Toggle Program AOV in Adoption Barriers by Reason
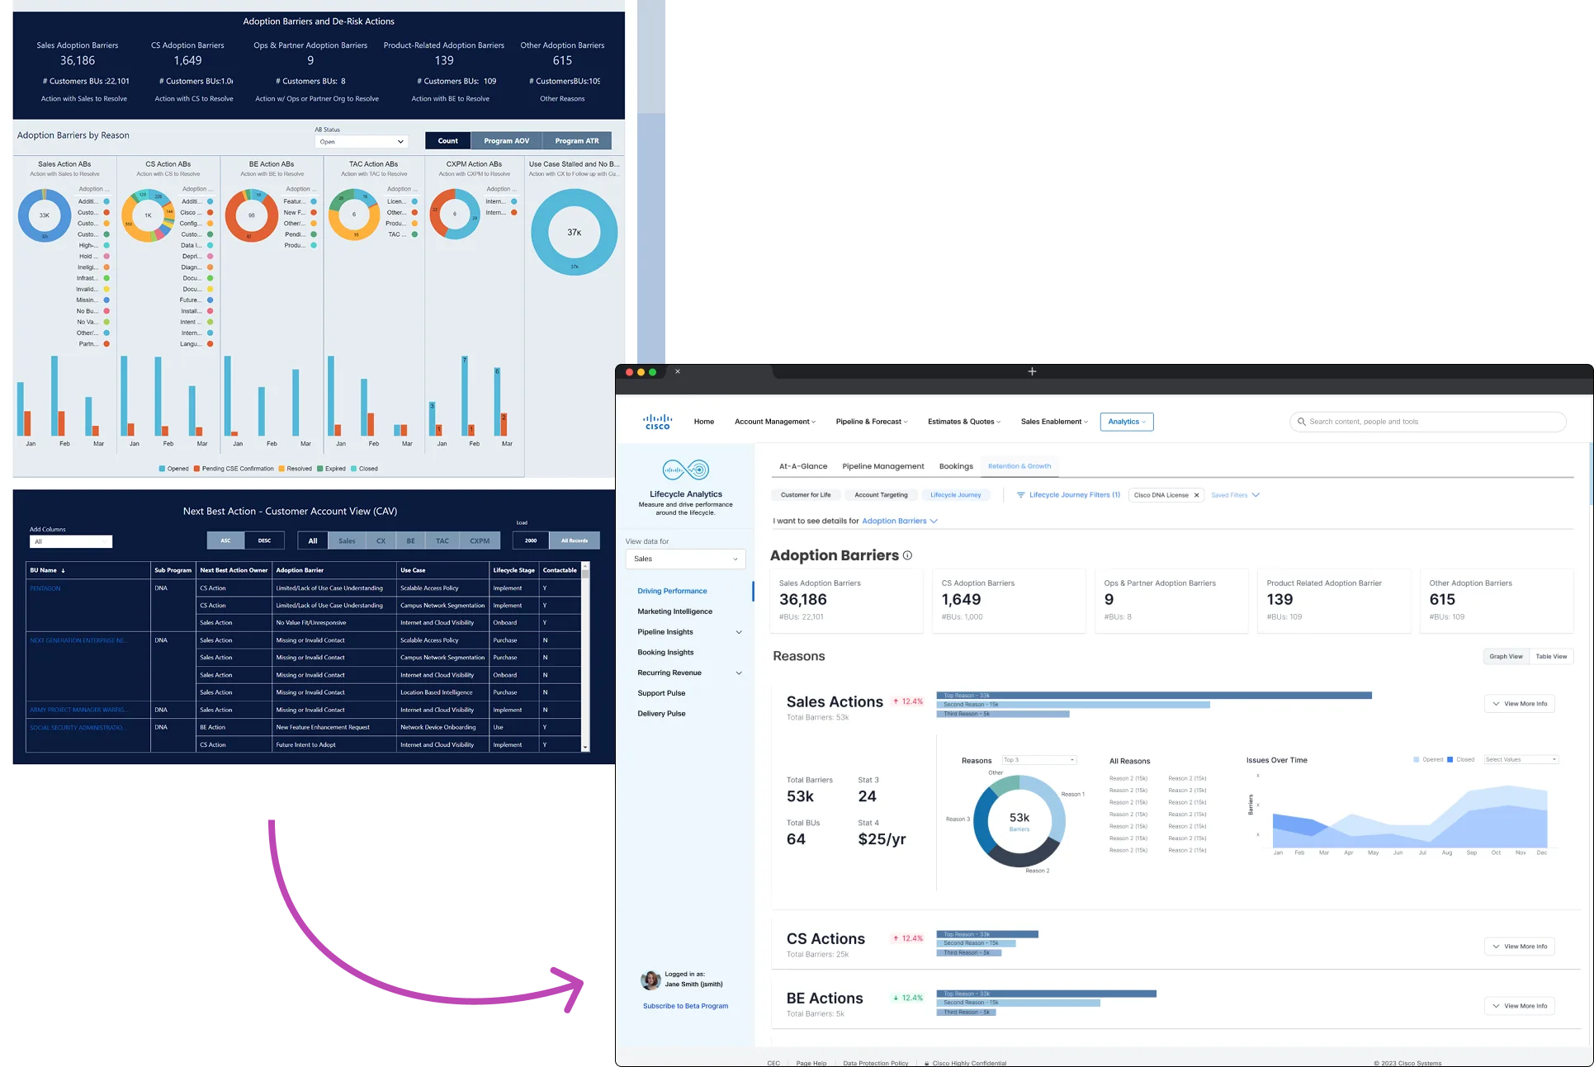The height and width of the screenshot is (1067, 1594). point(506,141)
